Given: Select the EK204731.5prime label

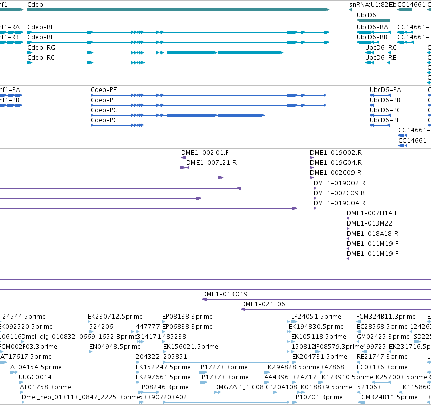Looking at the screenshot, I should (x=320, y=357).
